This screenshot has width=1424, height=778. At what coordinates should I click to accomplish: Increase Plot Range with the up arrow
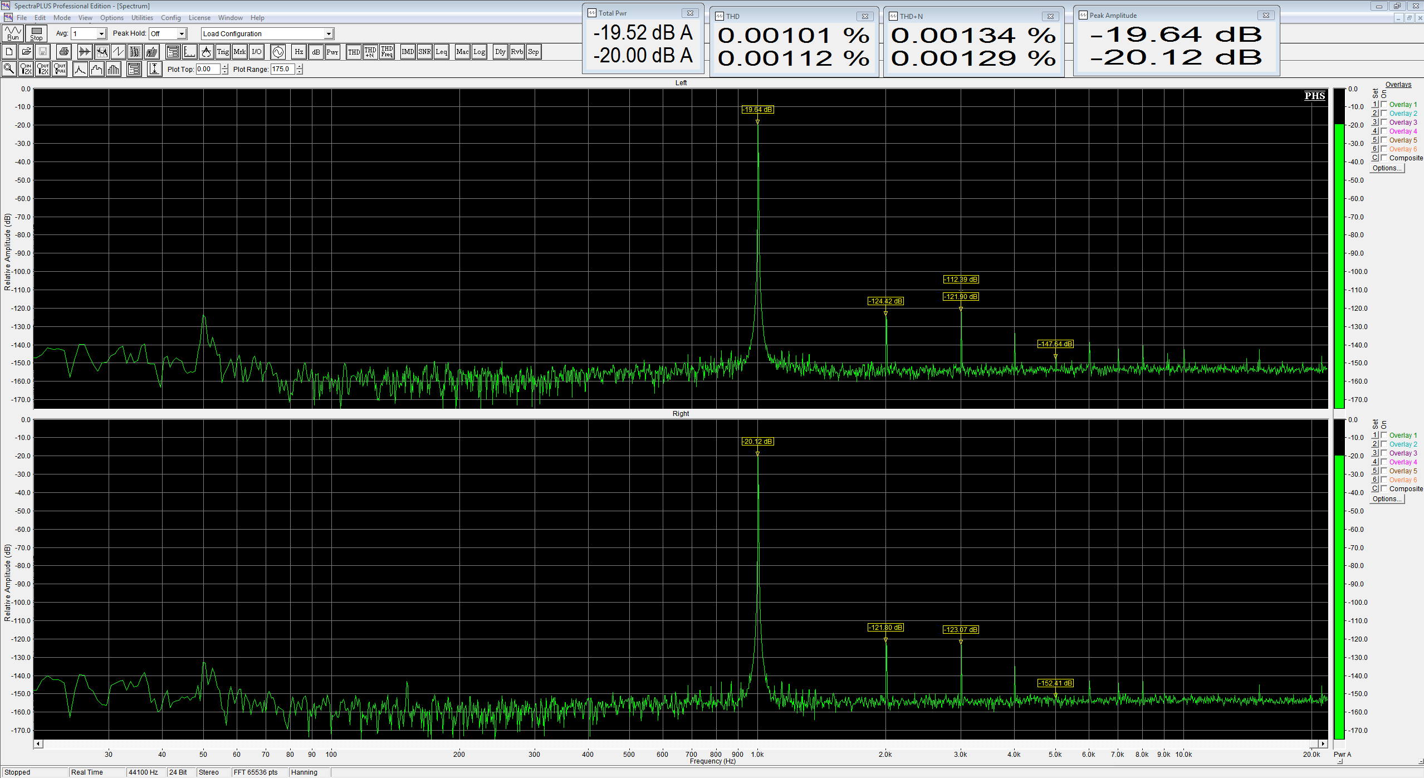tap(300, 66)
